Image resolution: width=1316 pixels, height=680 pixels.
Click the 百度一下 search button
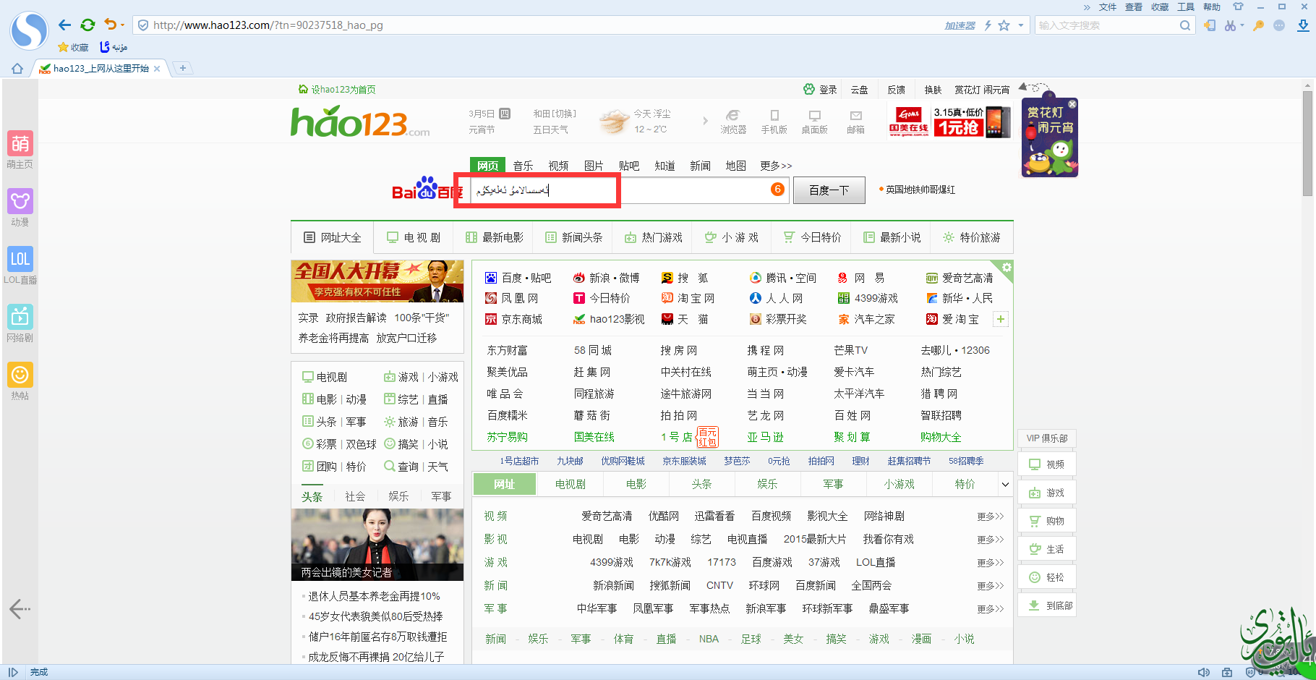829,190
